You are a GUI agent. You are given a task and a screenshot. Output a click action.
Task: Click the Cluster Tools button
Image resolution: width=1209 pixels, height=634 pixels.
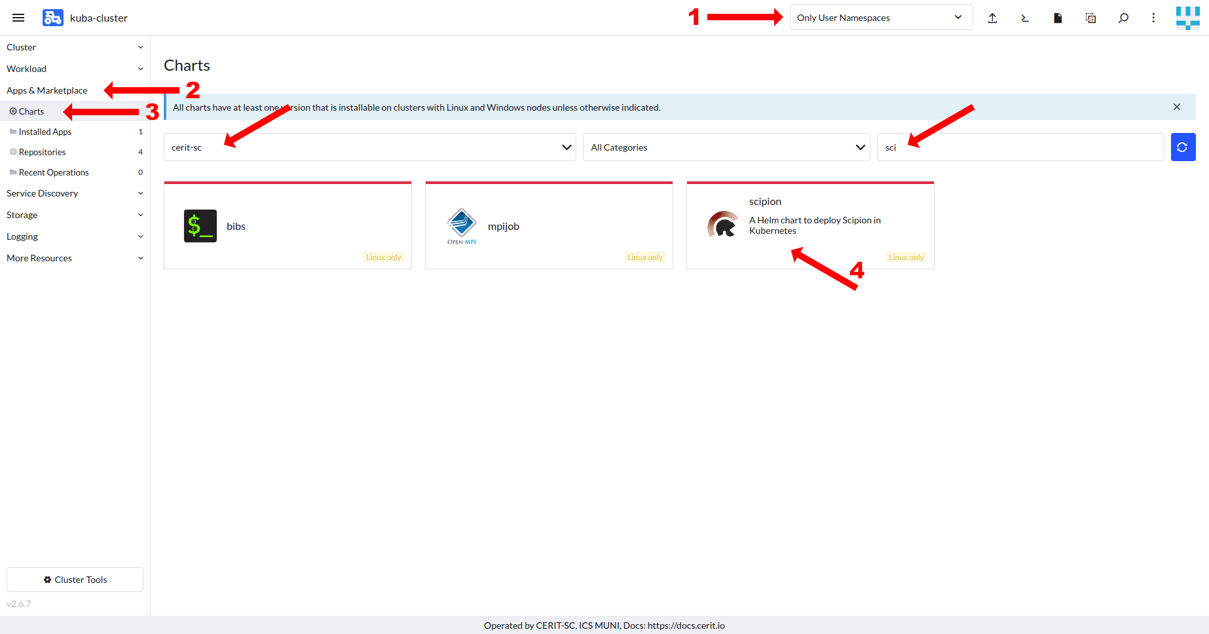[75, 580]
